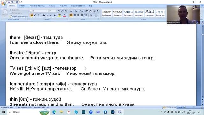
Task: Apply the Без интервала style
Action: [117, 13]
